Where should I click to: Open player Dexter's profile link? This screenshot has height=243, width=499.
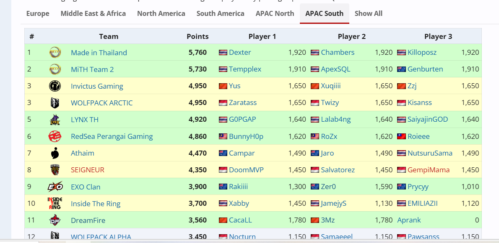click(x=240, y=52)
